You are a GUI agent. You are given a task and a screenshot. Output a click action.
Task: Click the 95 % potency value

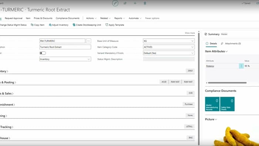coord(247,66)
